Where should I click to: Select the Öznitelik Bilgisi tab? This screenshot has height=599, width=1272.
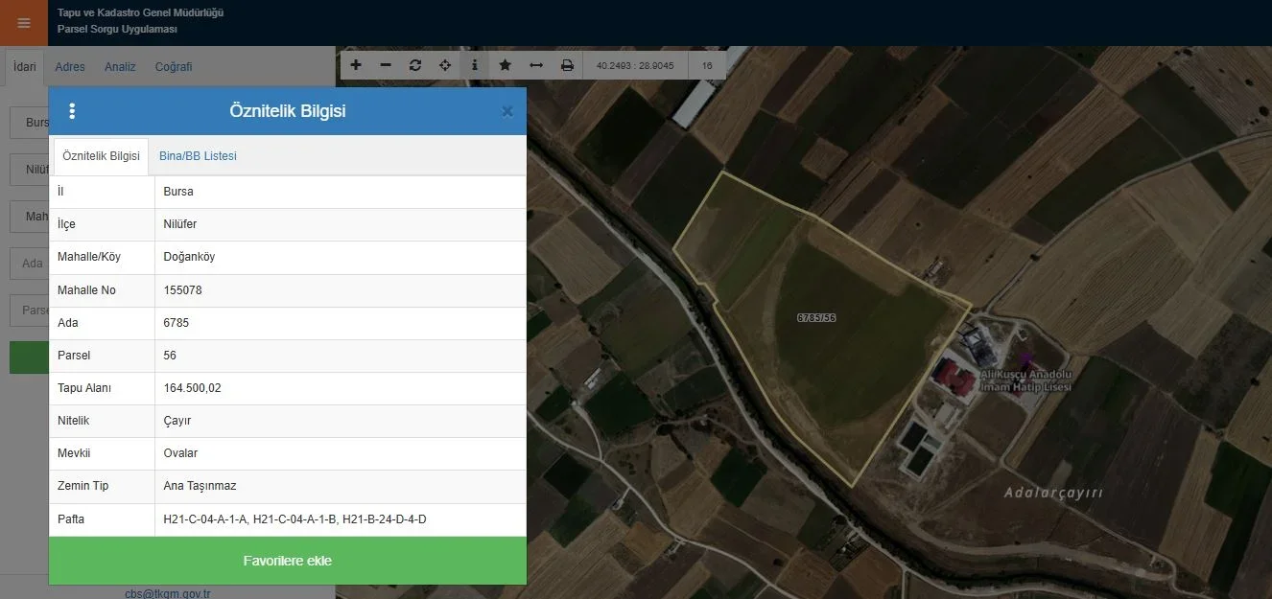(x=101, y=156)
